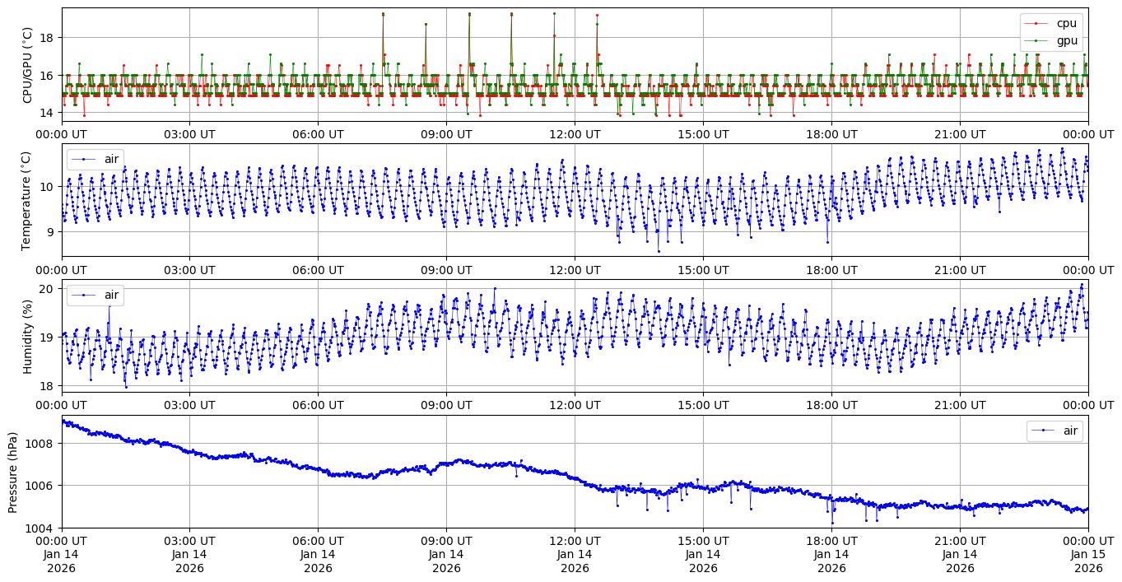Image resolution: width=1122 pixels, height=582 pixels.
Task: Click the 9 tick on the Temperature axis
Action: point(51,232)
